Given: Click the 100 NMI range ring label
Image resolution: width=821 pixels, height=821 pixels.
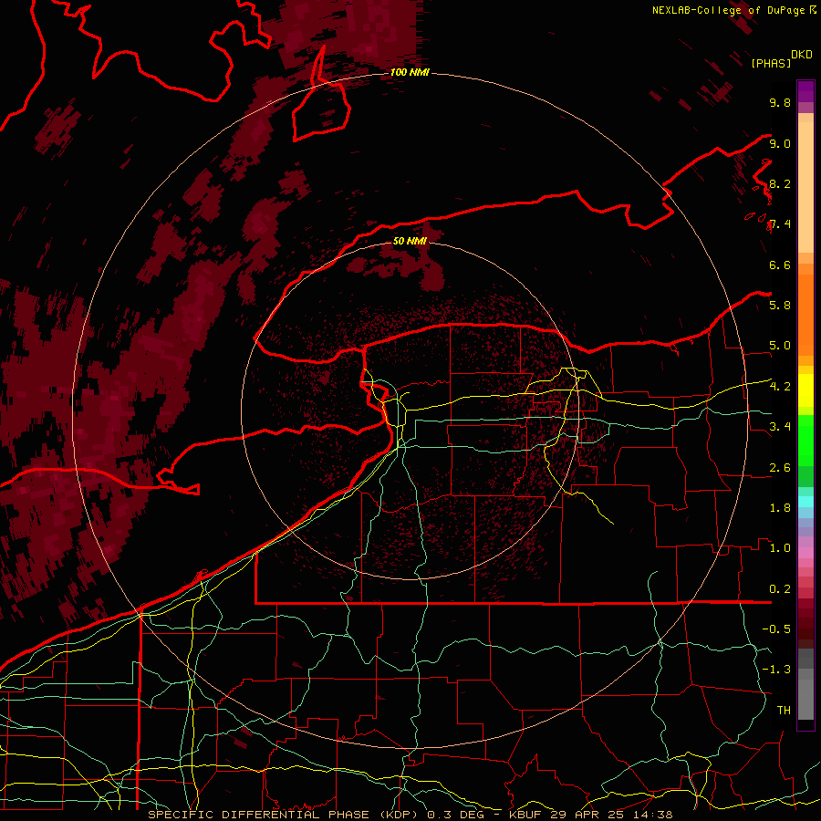Looking at the screenshot, I should click(410, 72).
